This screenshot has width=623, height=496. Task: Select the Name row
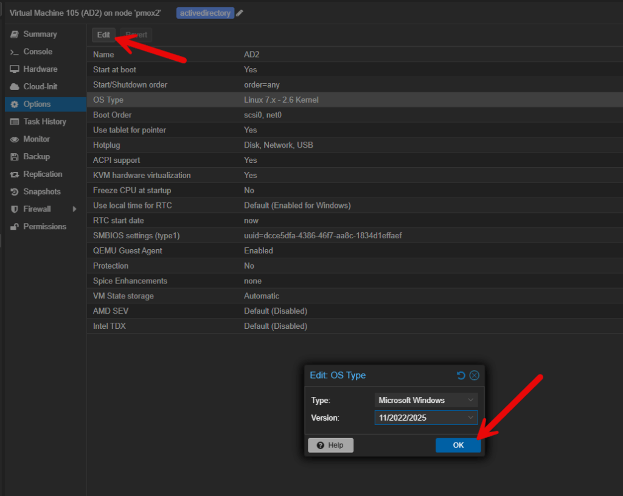click(x=355, y=54)
